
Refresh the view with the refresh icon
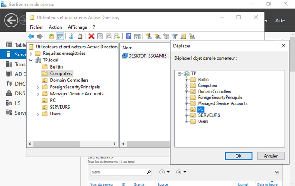pyautogui.click(x=109, y=36)
